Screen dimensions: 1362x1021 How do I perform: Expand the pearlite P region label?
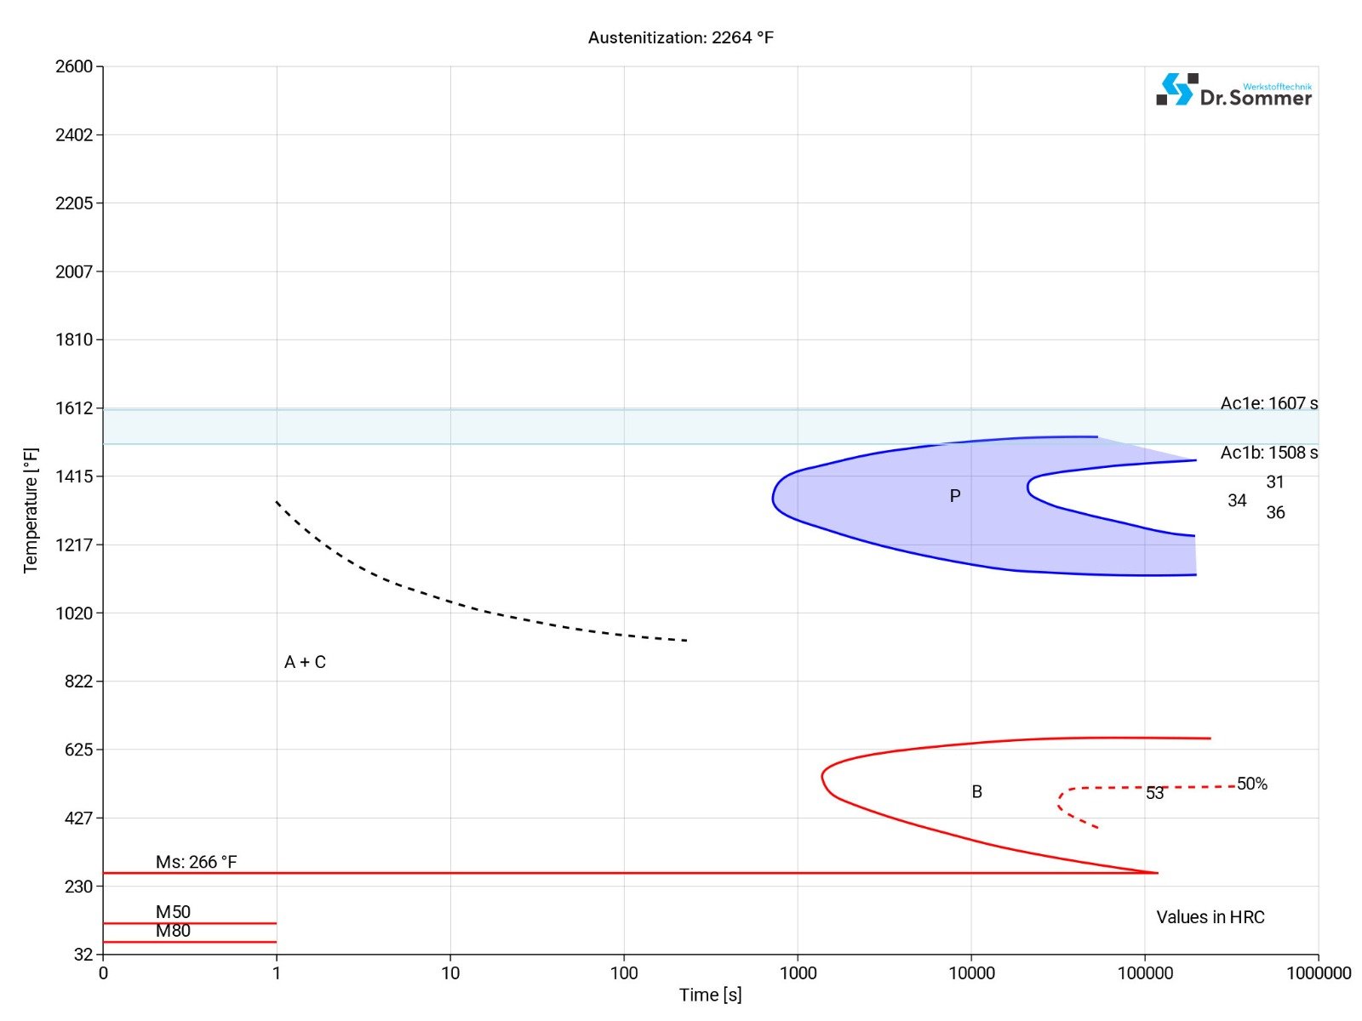tap(955, 495)
